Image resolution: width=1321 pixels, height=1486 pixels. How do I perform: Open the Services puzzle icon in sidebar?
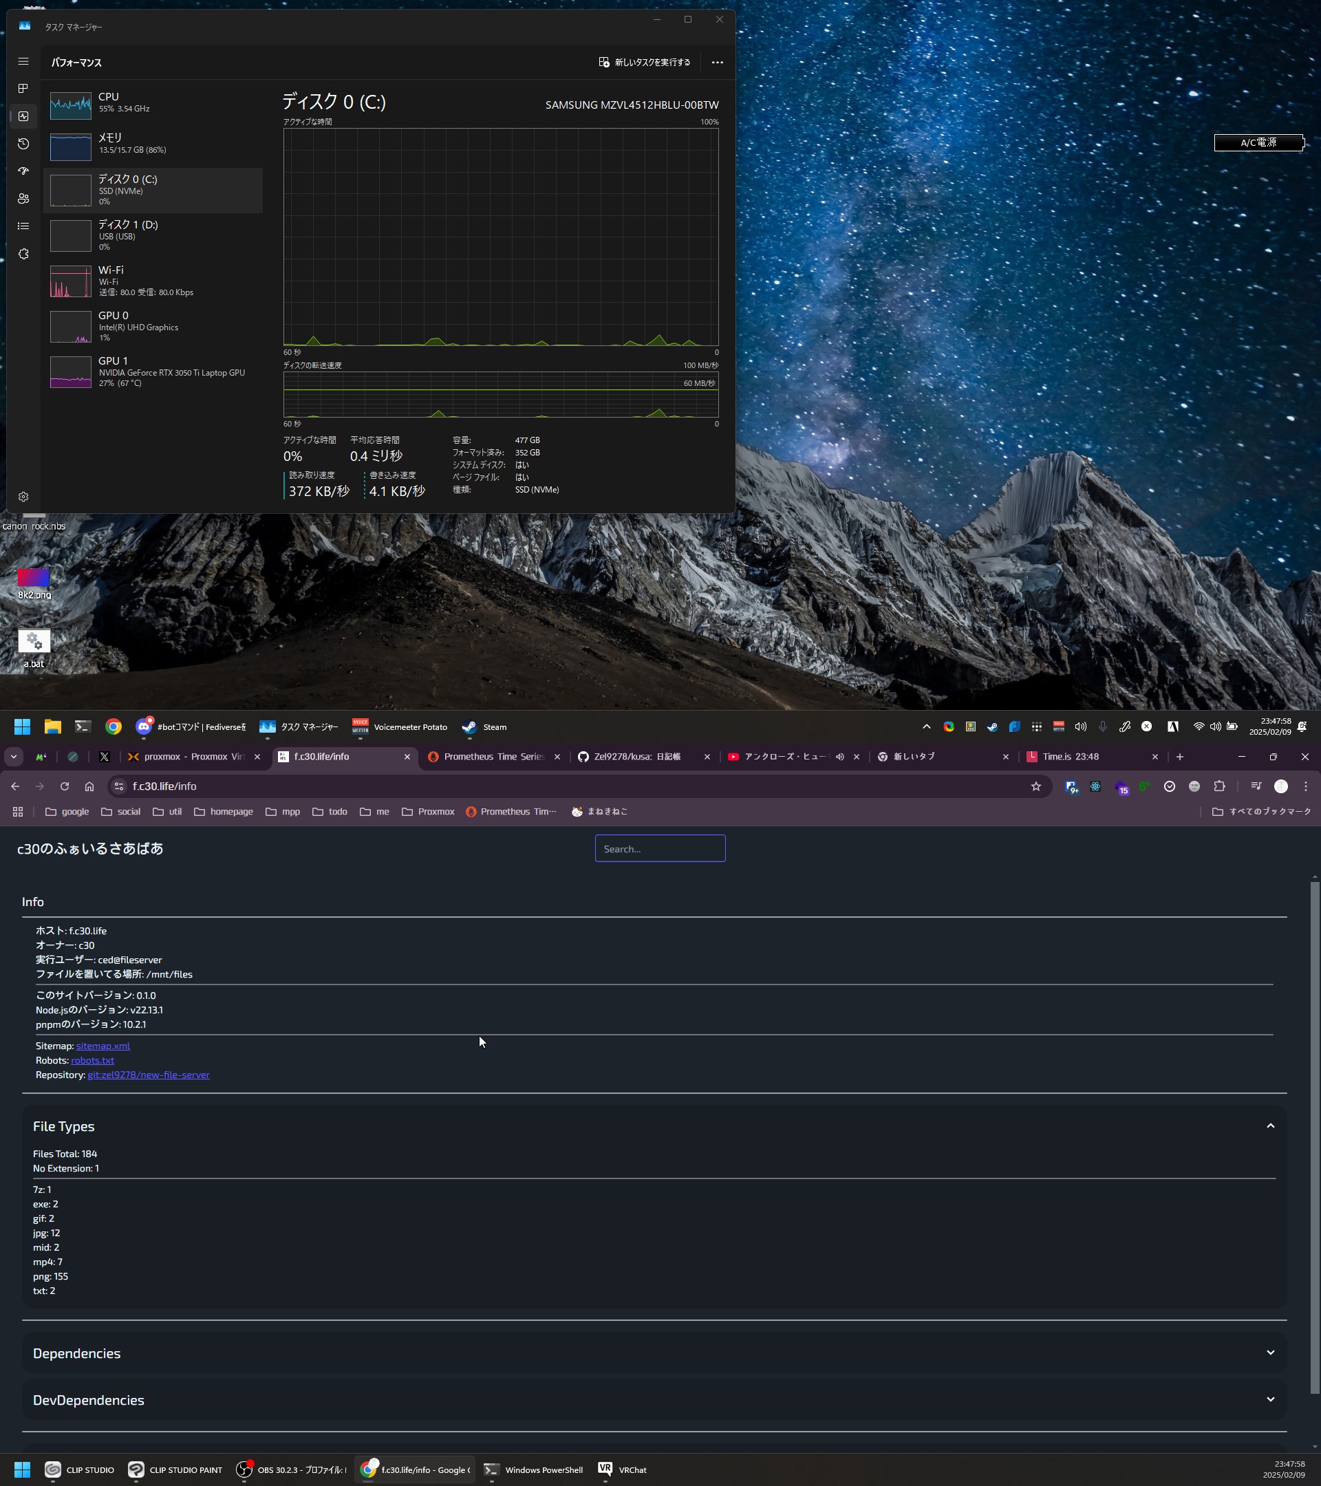pyautogui.click(x=23, y=254)
